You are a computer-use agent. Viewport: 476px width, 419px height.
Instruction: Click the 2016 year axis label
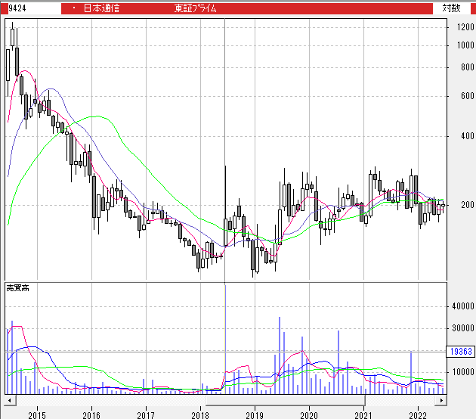point(91,415)
